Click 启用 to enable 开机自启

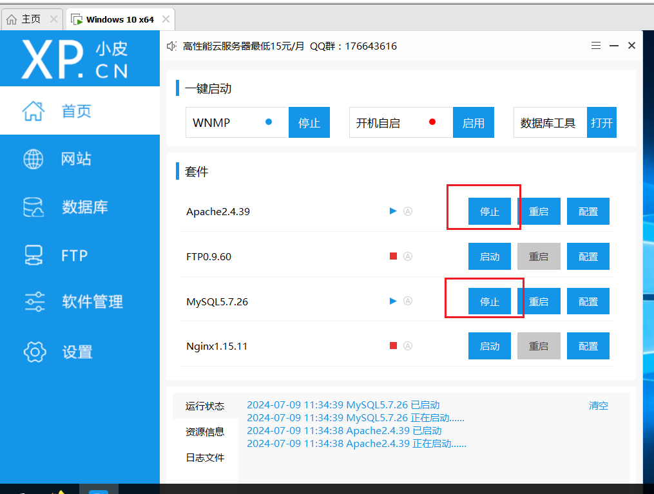click(x=474, y=122)
